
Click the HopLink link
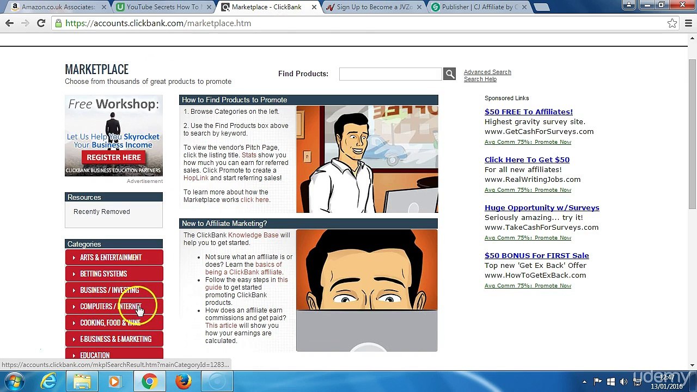(x=196, y=178)
